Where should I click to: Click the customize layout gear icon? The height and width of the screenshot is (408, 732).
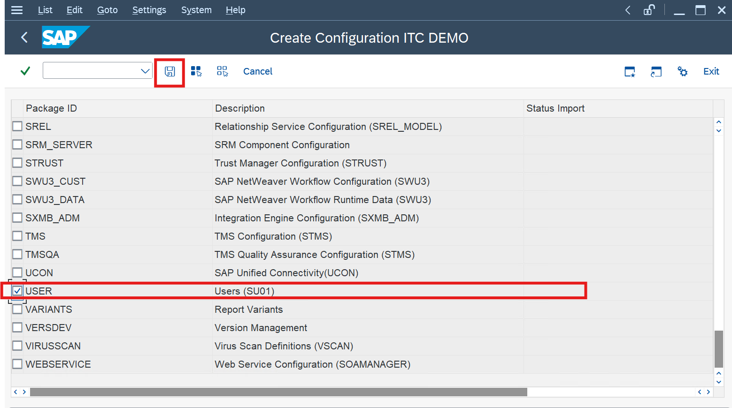pos(682,71)
